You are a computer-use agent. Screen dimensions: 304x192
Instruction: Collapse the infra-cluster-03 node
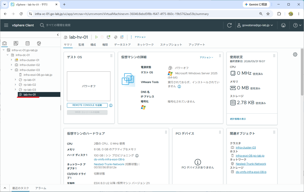pos(11,70)
